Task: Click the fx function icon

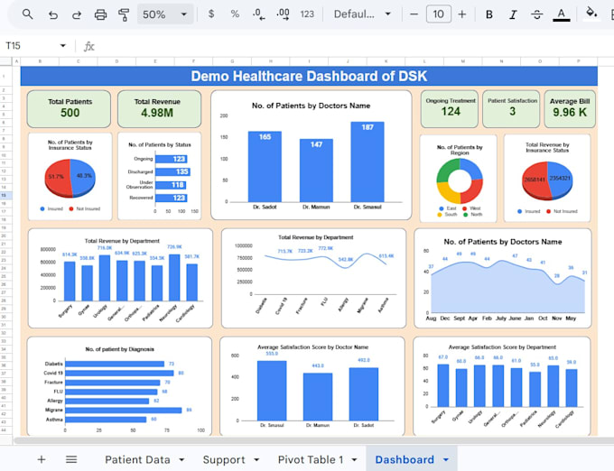Action: 88,46
